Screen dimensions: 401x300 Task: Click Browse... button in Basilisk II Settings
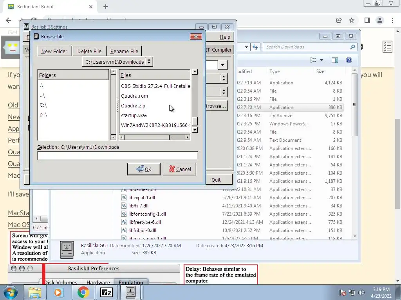point(216,106)
